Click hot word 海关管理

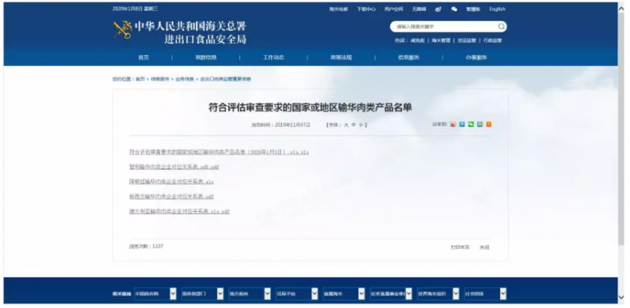tap(441, 41)
